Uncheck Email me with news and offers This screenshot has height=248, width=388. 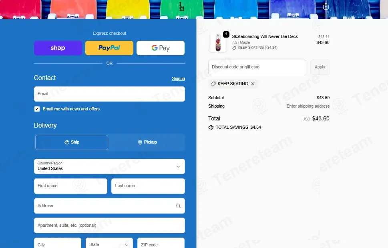pyautogui.click(x=37, y=109)
